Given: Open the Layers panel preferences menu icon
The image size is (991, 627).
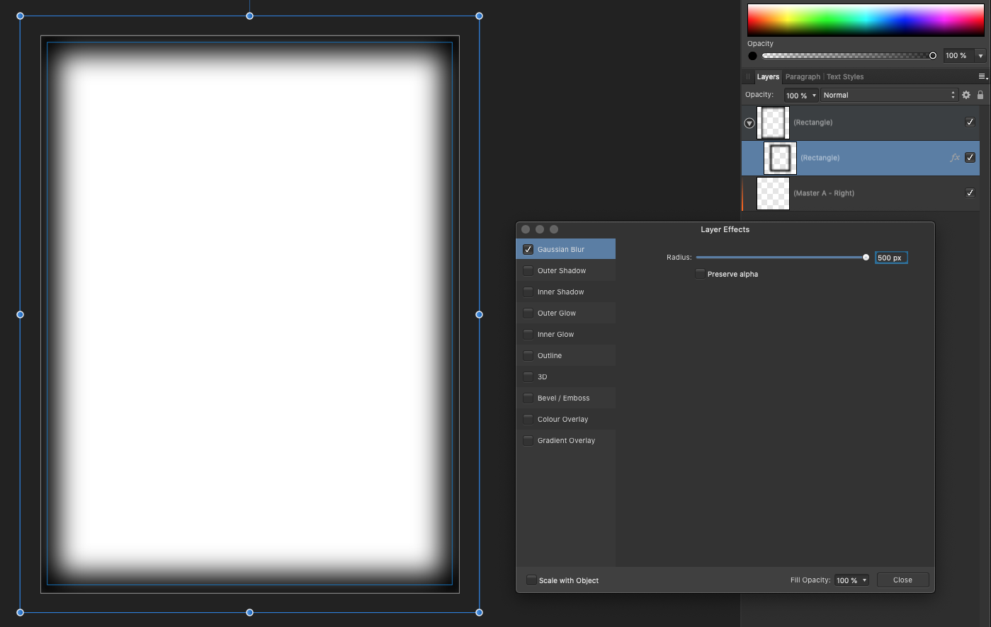Looking at the screenshot, I should point(982,76).
